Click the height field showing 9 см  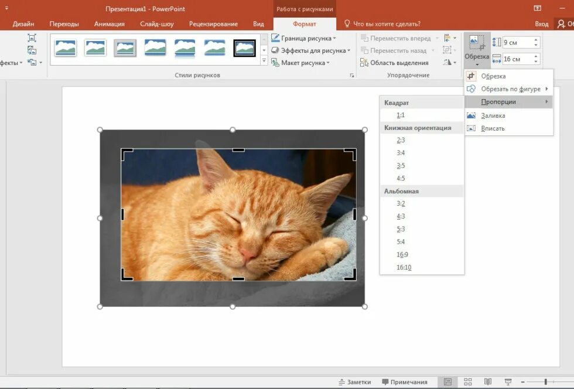click(517, 43)
